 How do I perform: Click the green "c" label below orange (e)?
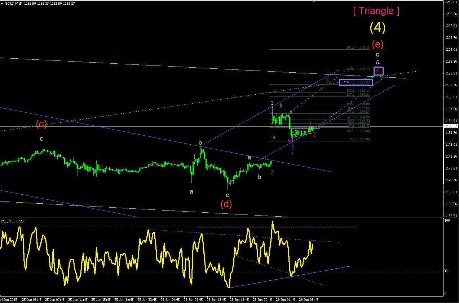coord(377,55)
